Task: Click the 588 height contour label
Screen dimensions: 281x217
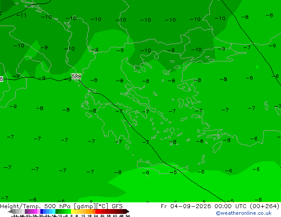Action: (76, 77)
